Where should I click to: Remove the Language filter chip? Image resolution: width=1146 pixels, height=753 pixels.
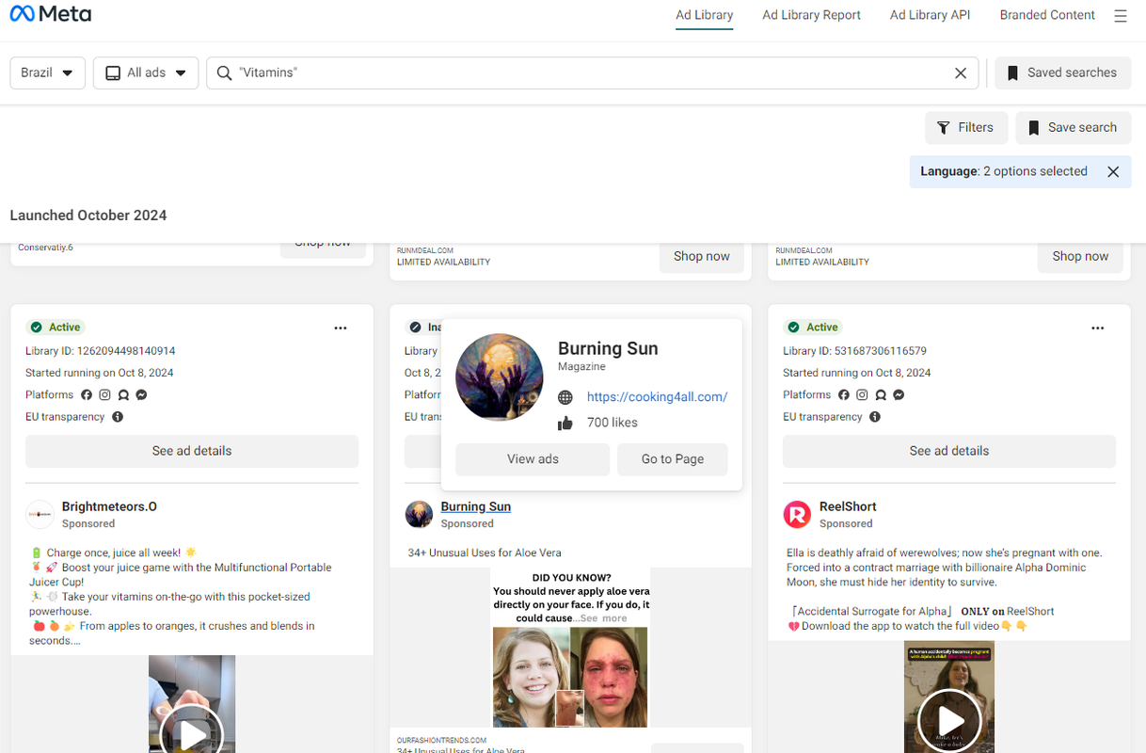[1113, 171]
